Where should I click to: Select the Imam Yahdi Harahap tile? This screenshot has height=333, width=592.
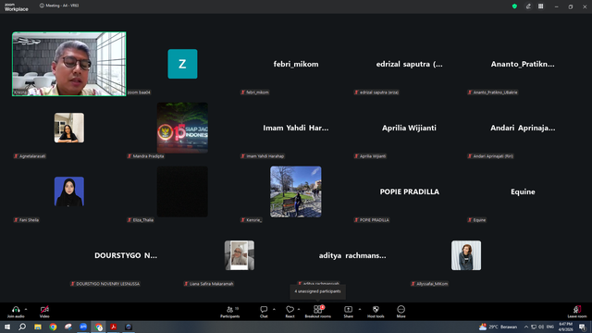(296, 128)
